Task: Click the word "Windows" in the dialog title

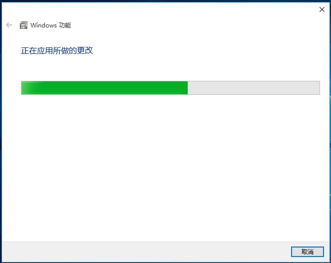Action: (x=43, y=25)
